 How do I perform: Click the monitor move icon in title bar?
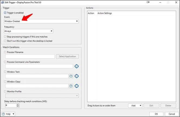[148, 2]
